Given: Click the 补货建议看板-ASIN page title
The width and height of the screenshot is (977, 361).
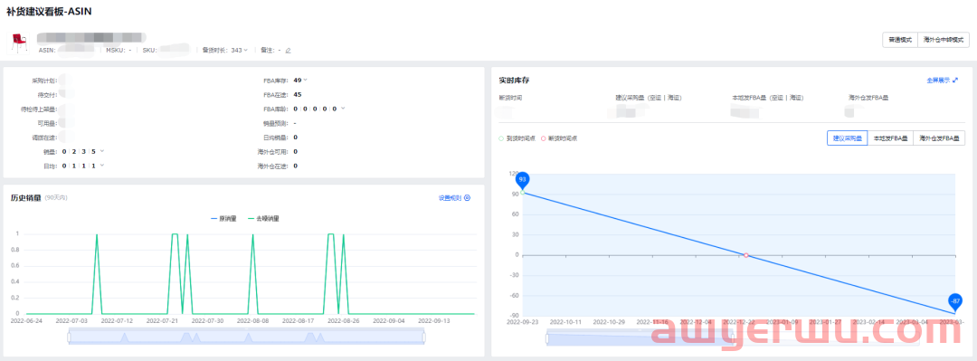Looking at the screenshot, I should click(49, 12).
